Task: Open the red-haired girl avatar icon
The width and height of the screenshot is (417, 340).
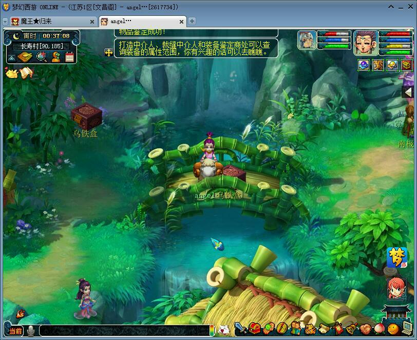Action: pyautogui.click(x=396, y=288)
